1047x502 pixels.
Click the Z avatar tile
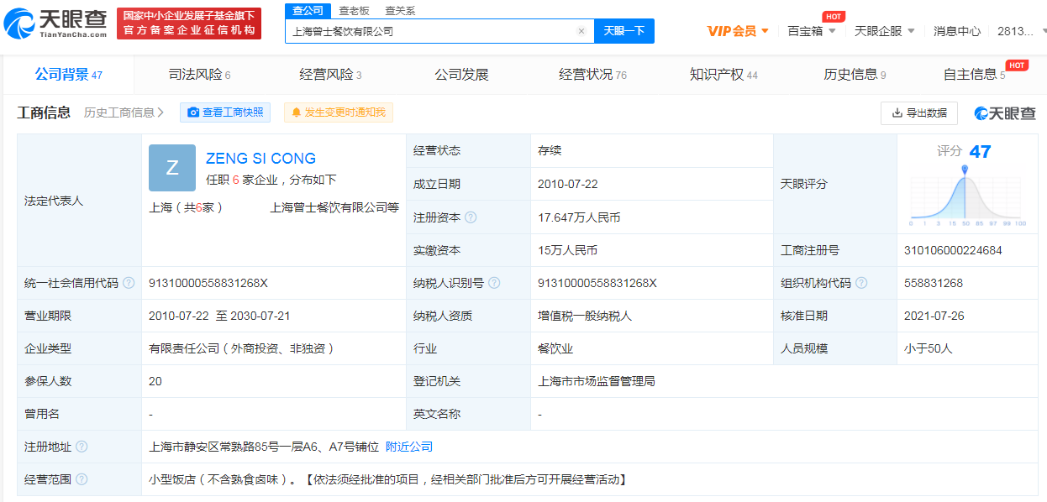[172, 168]
